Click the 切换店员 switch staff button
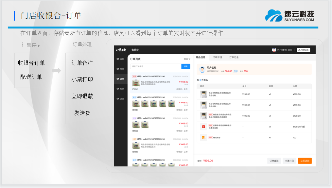 (304, 50)
